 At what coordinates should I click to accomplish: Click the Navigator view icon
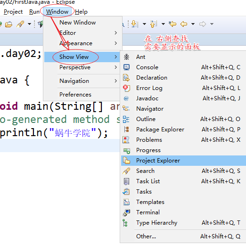tap(126, 108)
